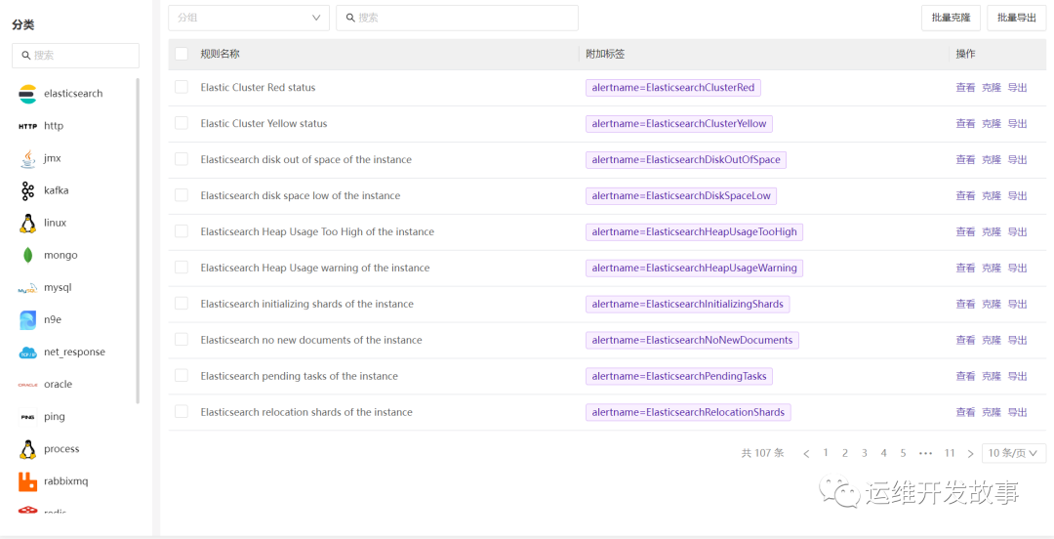Viewport: 1054px width, 539px height.
Task: Open the mysql category icon
Action: 27,288
